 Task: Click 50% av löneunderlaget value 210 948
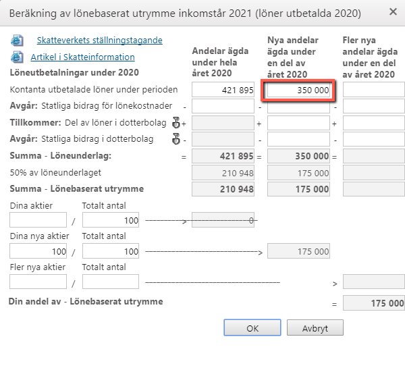pos(223,173)
